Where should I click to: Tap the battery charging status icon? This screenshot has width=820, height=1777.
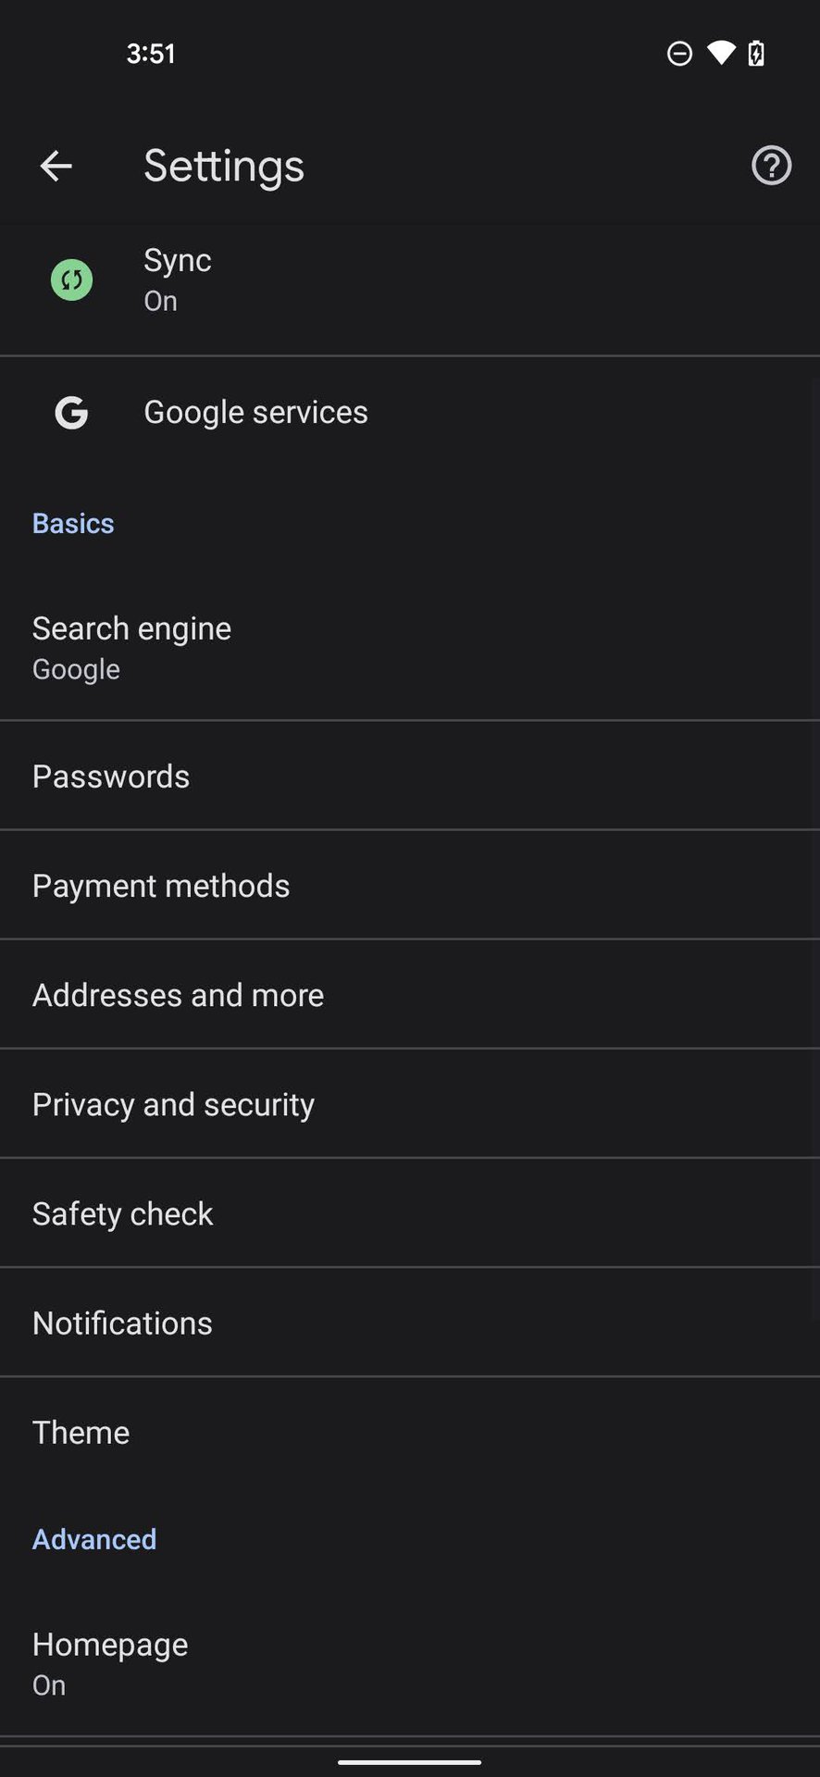pyautogui.click(x=756, y=54)
